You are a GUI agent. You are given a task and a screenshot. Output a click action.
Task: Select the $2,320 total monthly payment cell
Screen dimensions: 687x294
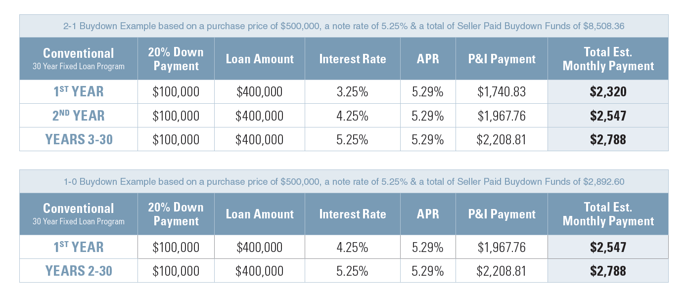[x=608, y=92]
